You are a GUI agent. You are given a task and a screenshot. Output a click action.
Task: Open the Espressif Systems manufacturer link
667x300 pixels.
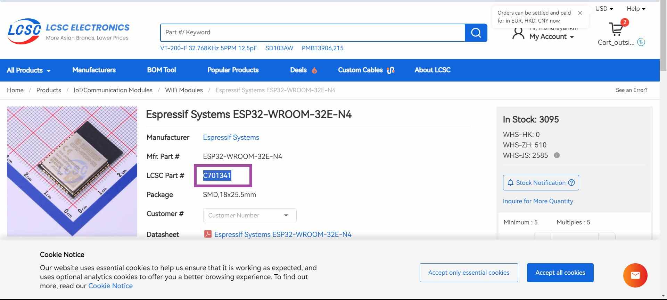pos(231,137)
